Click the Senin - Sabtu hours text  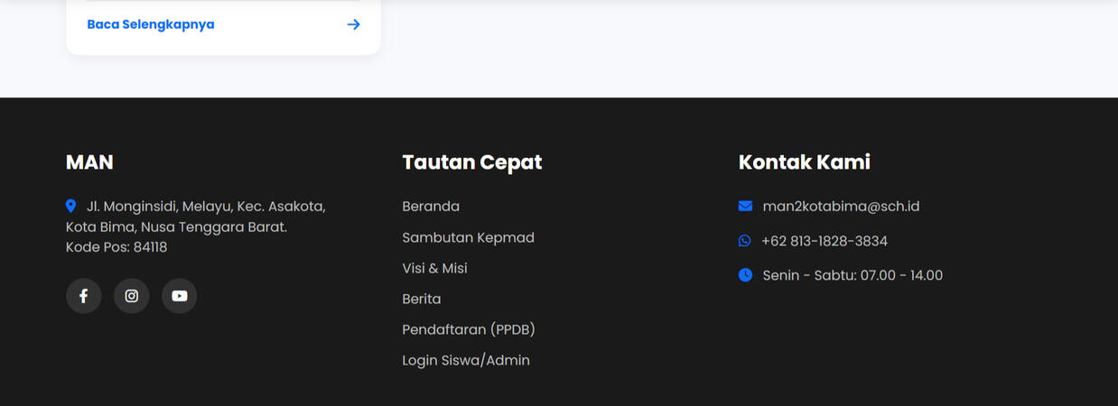coord(852,275)
